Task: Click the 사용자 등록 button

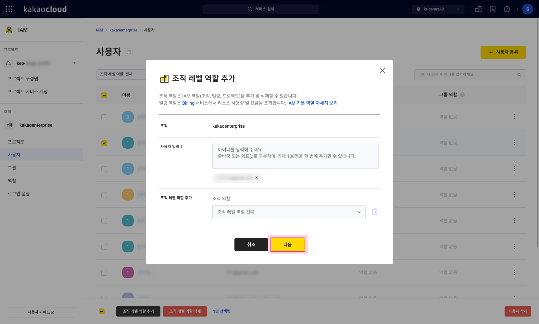Action: pyautogui.click(x=503, y=52)
